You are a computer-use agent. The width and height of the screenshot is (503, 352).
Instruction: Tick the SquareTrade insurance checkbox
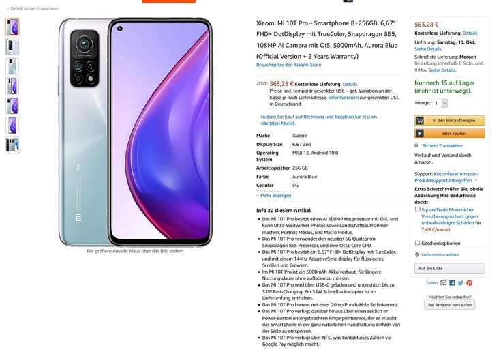[x=417, y=209]
